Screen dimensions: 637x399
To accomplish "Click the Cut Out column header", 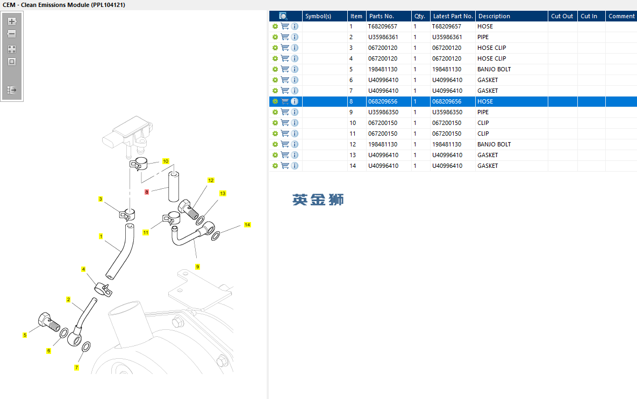I will pos(562,16).
